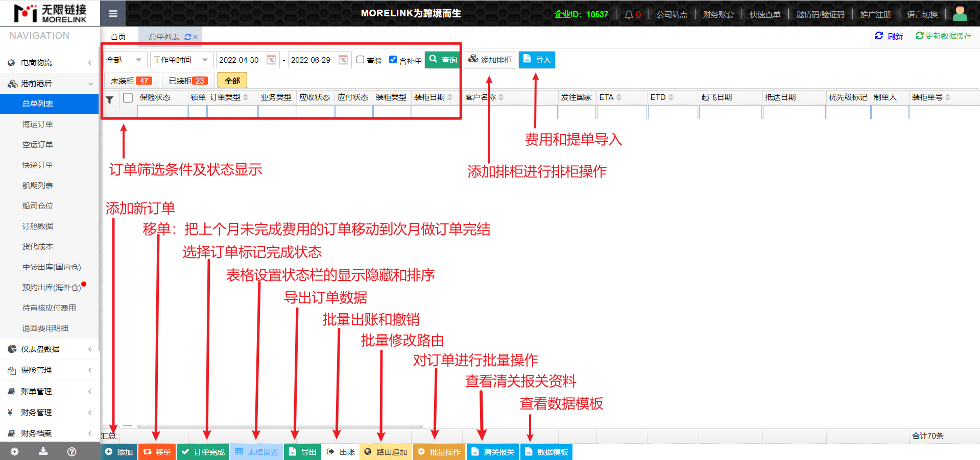Toggle the sidebar with the hamburger icon
The width and height of the screenshot is (980, 460).
click(x=113, y=14)
